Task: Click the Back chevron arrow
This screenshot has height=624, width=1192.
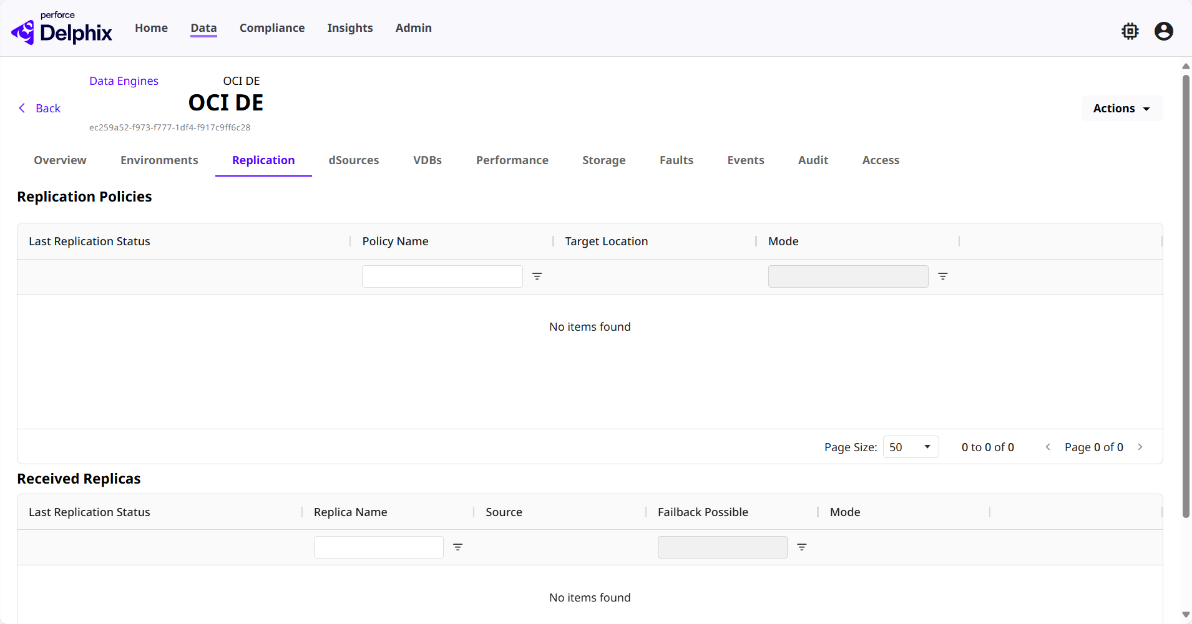Action: point(22,108)
